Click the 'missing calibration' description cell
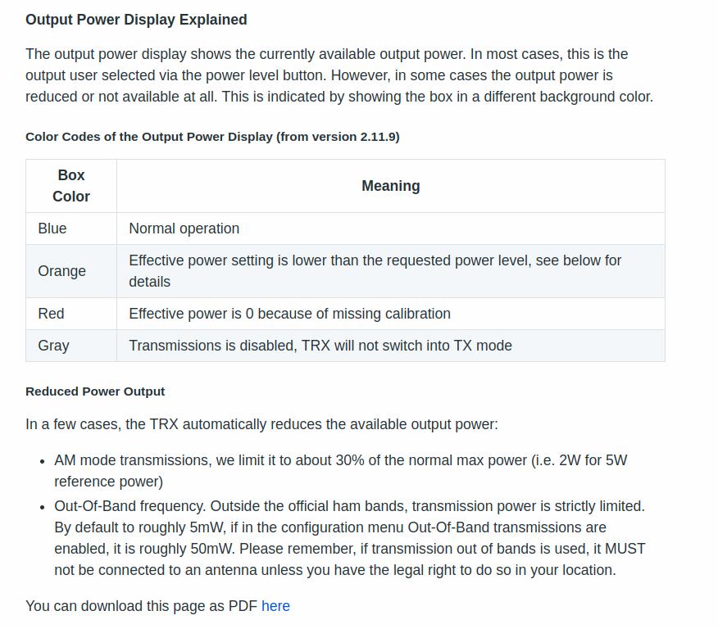718x629 pixels. 289,314
